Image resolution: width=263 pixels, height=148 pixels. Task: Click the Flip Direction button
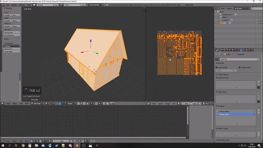pos(12,35)
